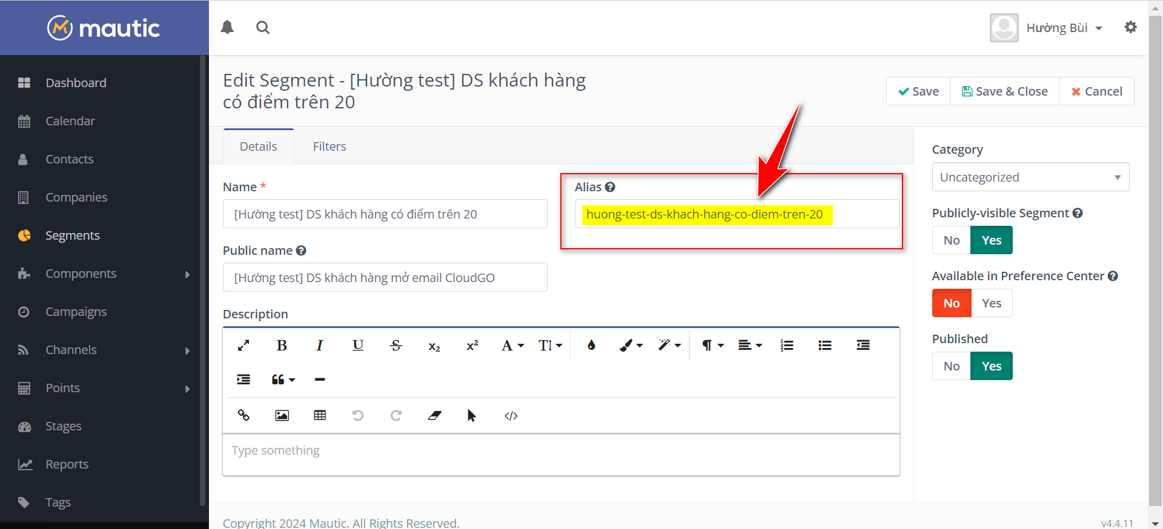Open Campaigns in the sidebar
The image size is (1163, 529).
tap(76, 312)
